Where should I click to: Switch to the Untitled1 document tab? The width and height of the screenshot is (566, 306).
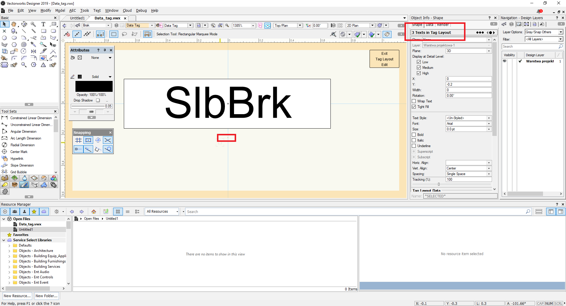[77, 18]
